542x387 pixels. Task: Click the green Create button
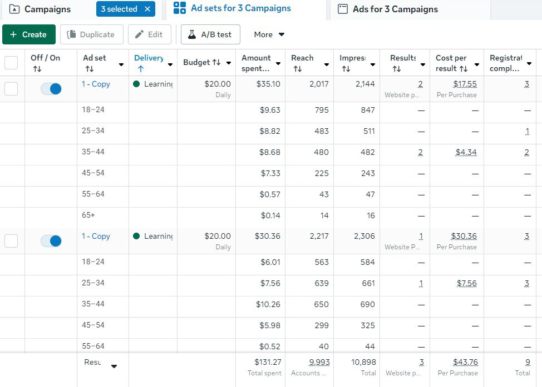coord(29,34)
